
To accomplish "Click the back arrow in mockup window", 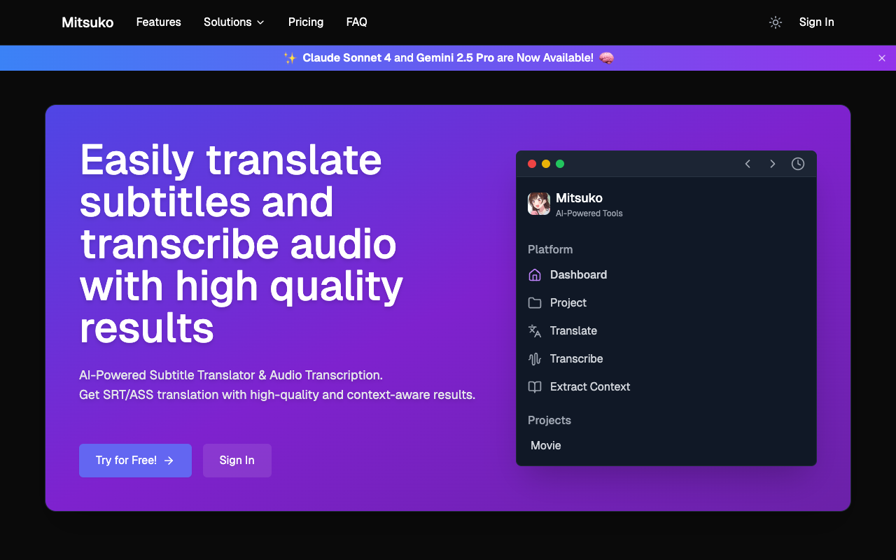I will pyautogui.click(x=748, y=164).
